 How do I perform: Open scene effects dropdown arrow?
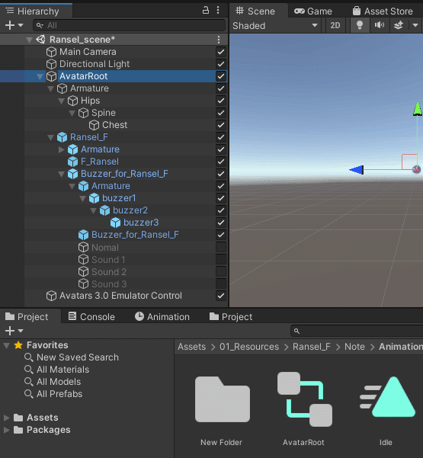coord(415,25)
